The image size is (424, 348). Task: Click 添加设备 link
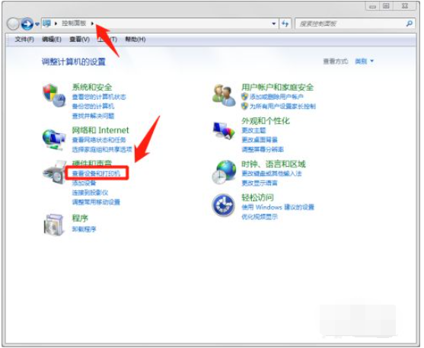(84, 183)
